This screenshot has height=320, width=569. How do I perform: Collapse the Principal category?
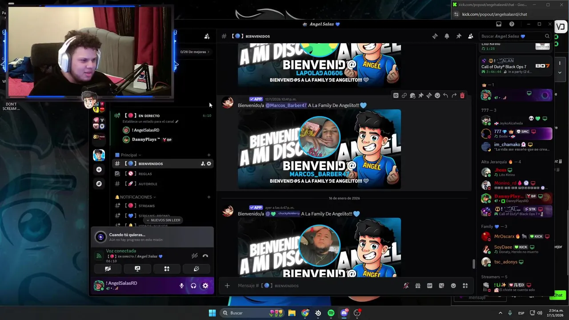click(128, 155)
